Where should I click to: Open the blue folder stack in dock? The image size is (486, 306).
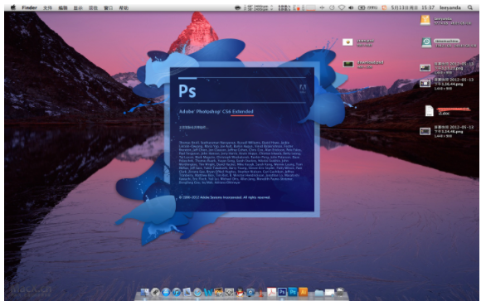coord(319,293)
